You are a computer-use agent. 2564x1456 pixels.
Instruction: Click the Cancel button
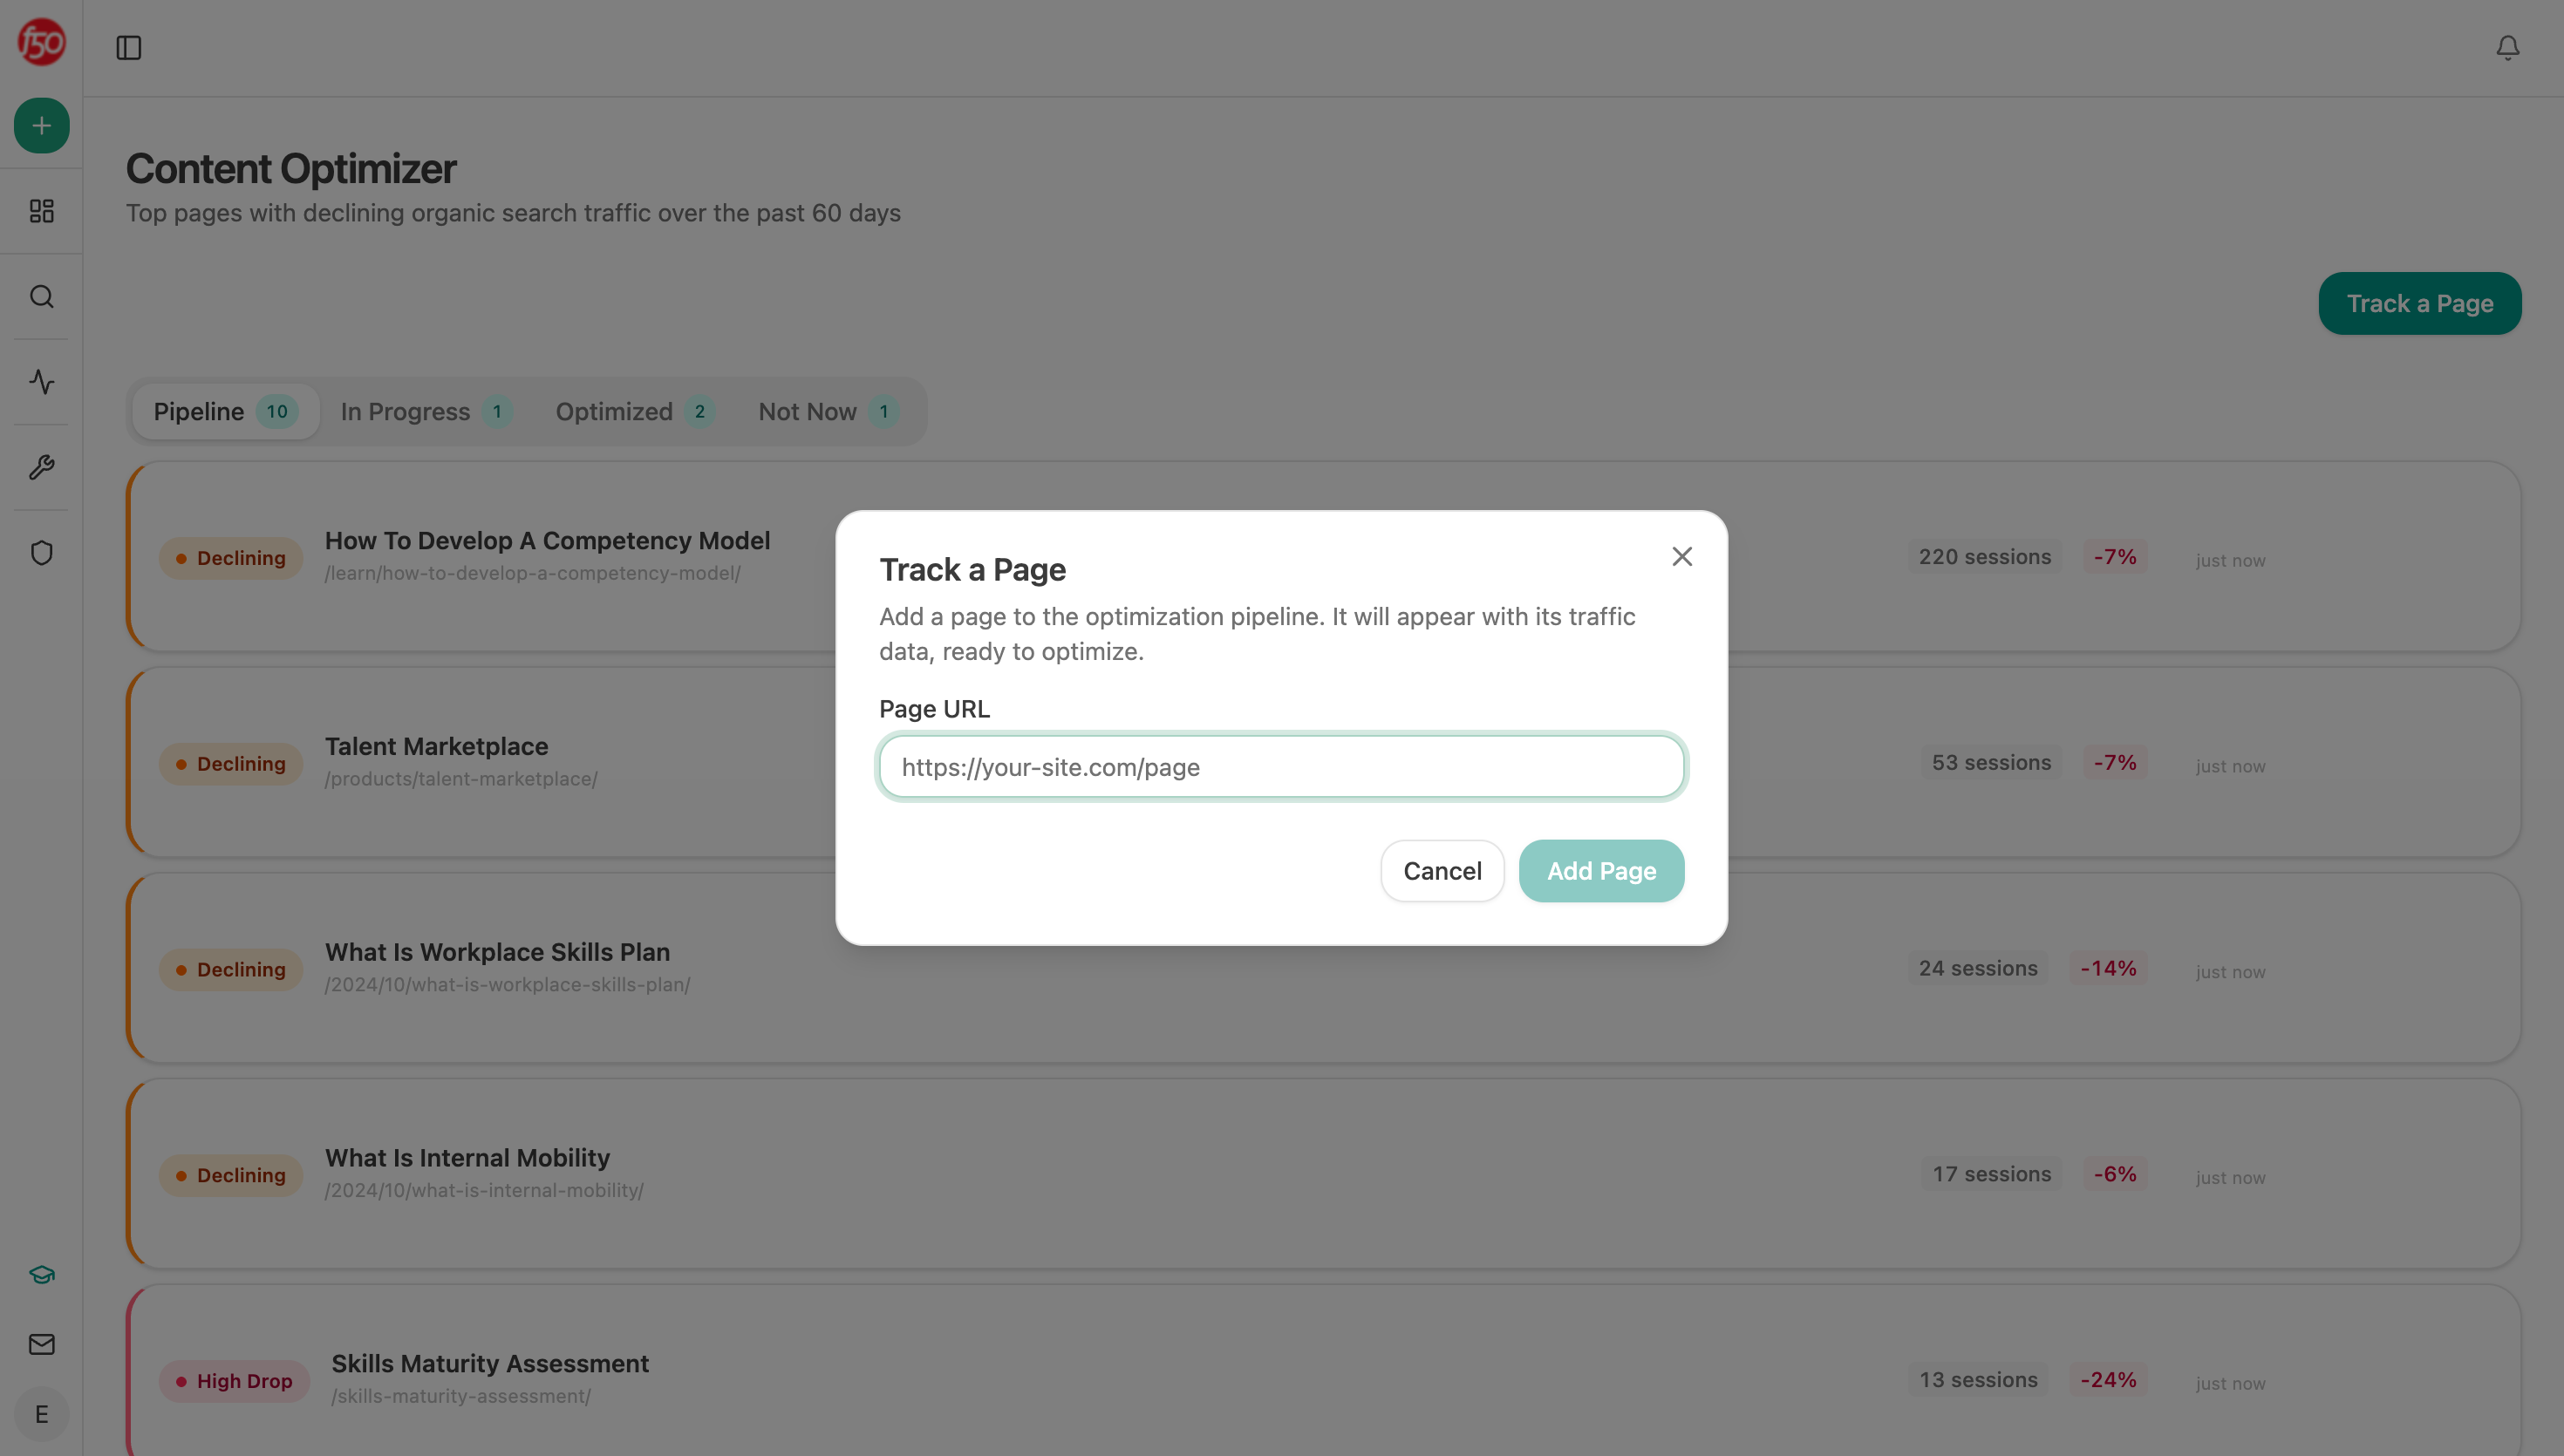[1442, 871]
